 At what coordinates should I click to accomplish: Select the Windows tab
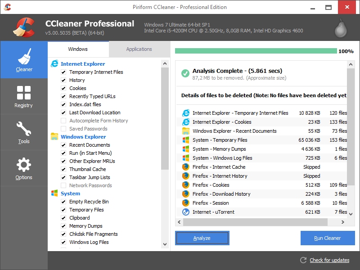click(78, 49)
